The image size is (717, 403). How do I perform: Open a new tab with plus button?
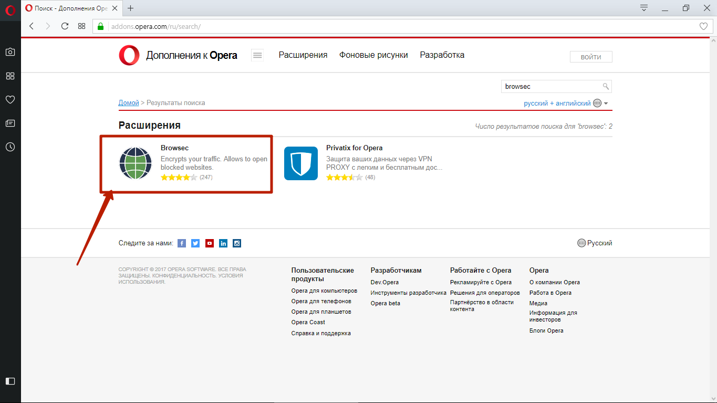tap(131, 8)
